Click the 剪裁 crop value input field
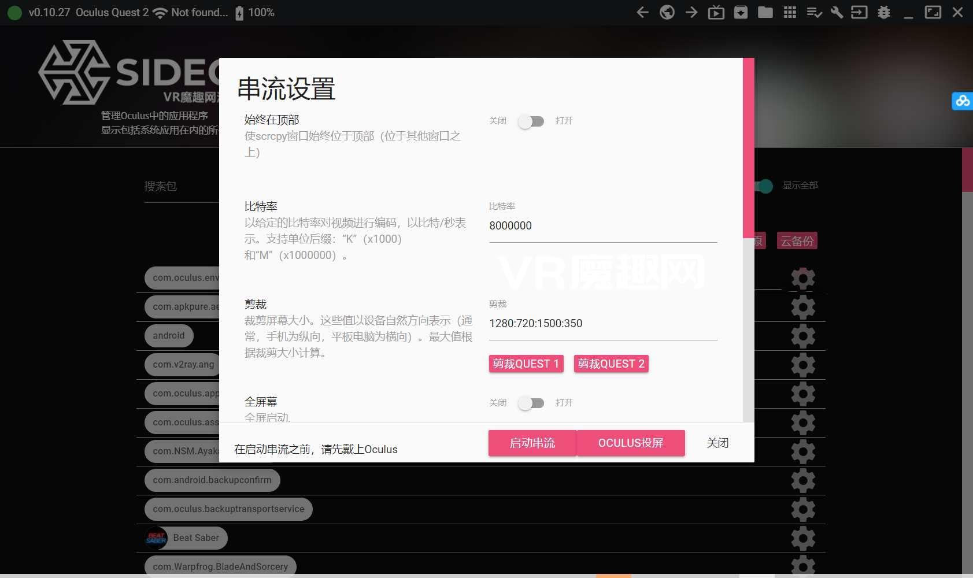 point(602,324)
